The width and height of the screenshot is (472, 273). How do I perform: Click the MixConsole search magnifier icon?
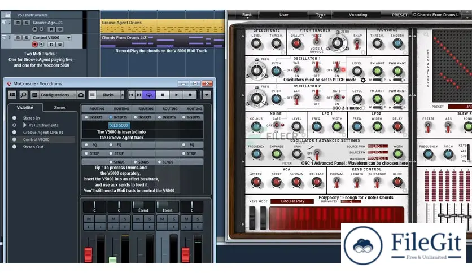24,95
